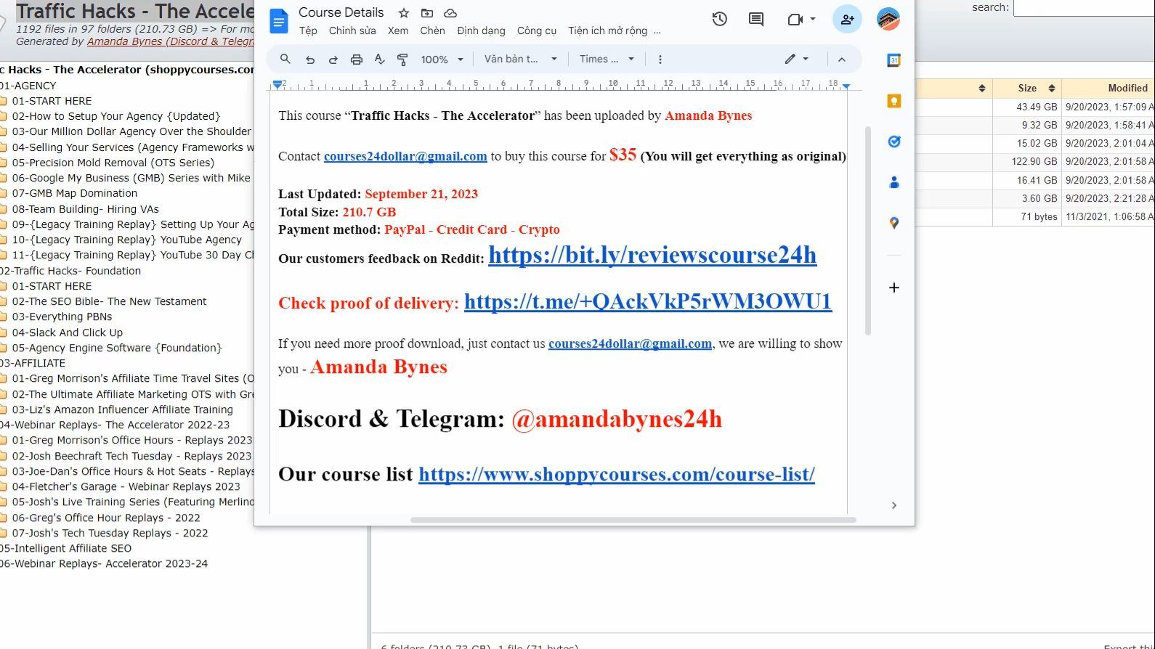Select 08-Team Building- Hiring VAs folder
1155x649 pixels.
click(x=85, y=209)
